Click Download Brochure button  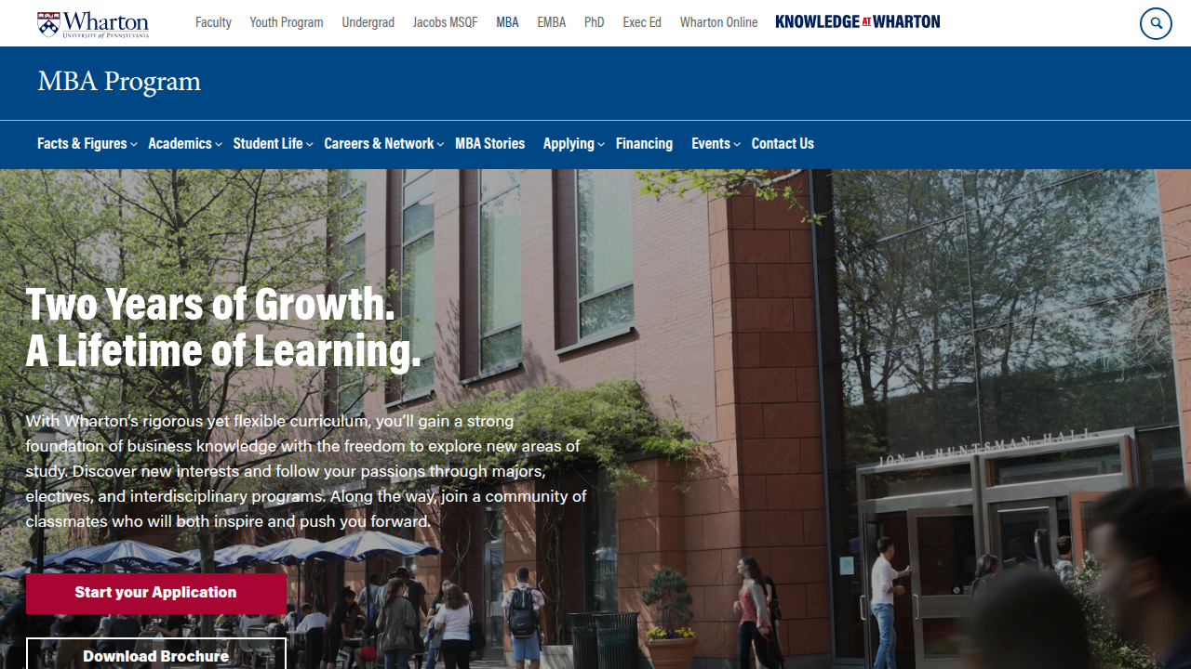(x=156, y=654)
